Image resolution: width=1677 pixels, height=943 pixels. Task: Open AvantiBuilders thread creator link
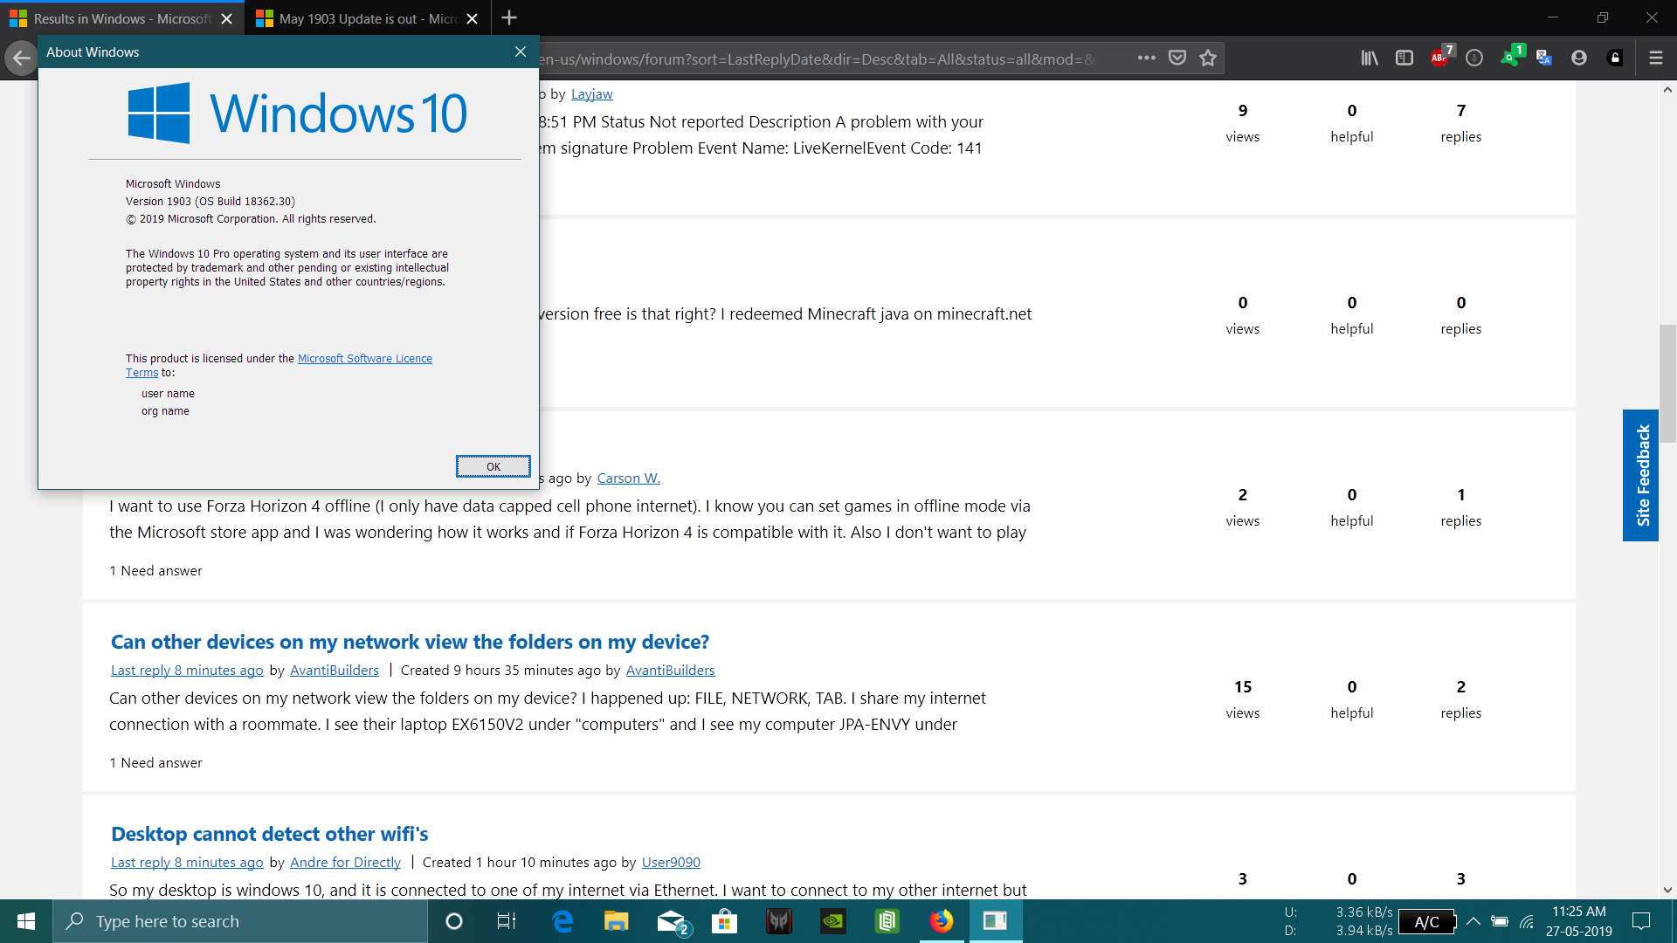[670, 670]
